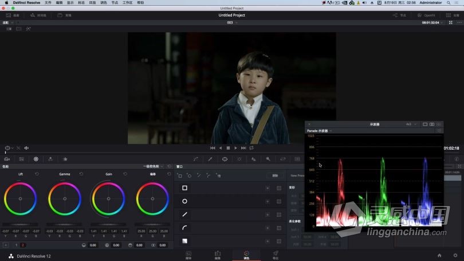The height and width of the screenshot is (261, 464).
Task: Select the Color Wheels palette icon
Action: pyautogui.click(x=36, y=159)
